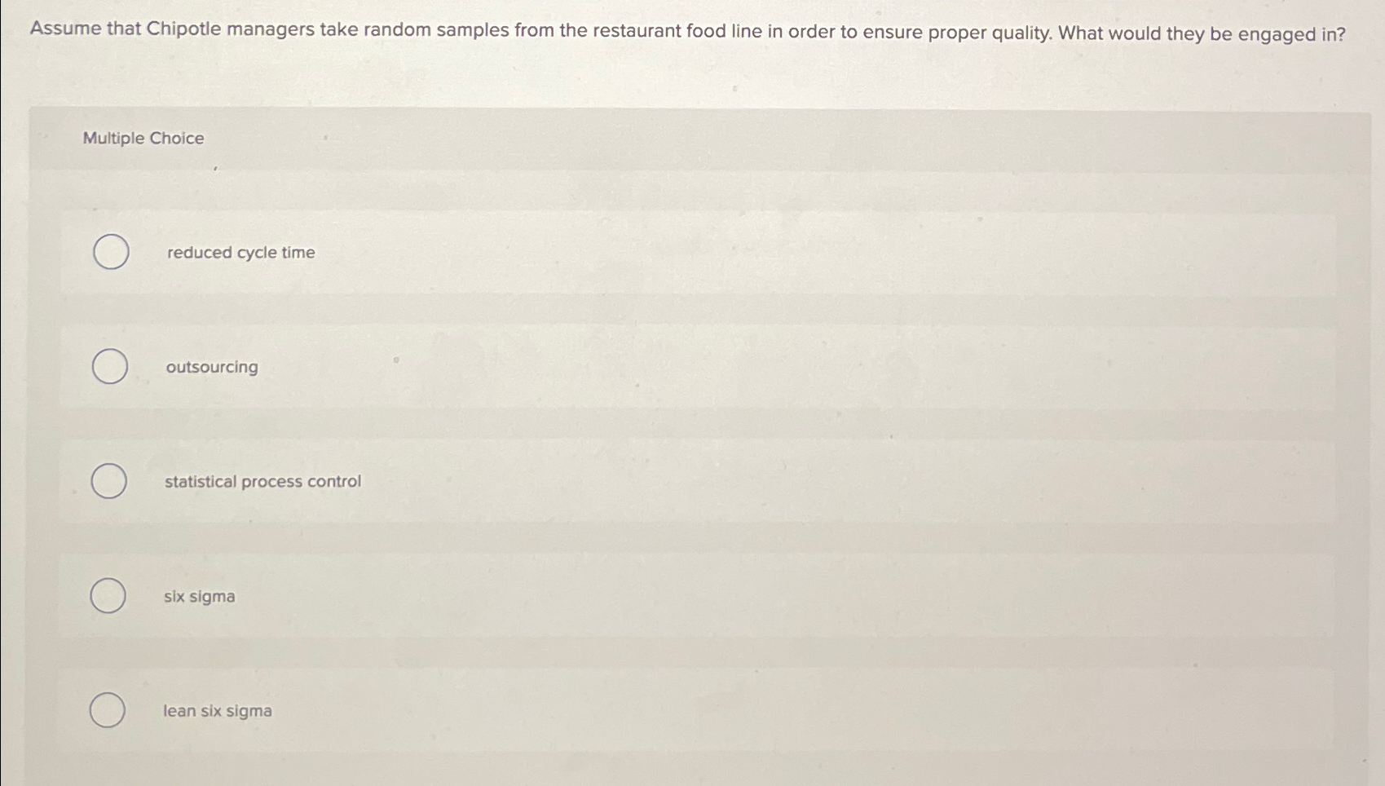Click the answer text outsourcing
Screen dimensions: 1385x786
tap(210, 367)
